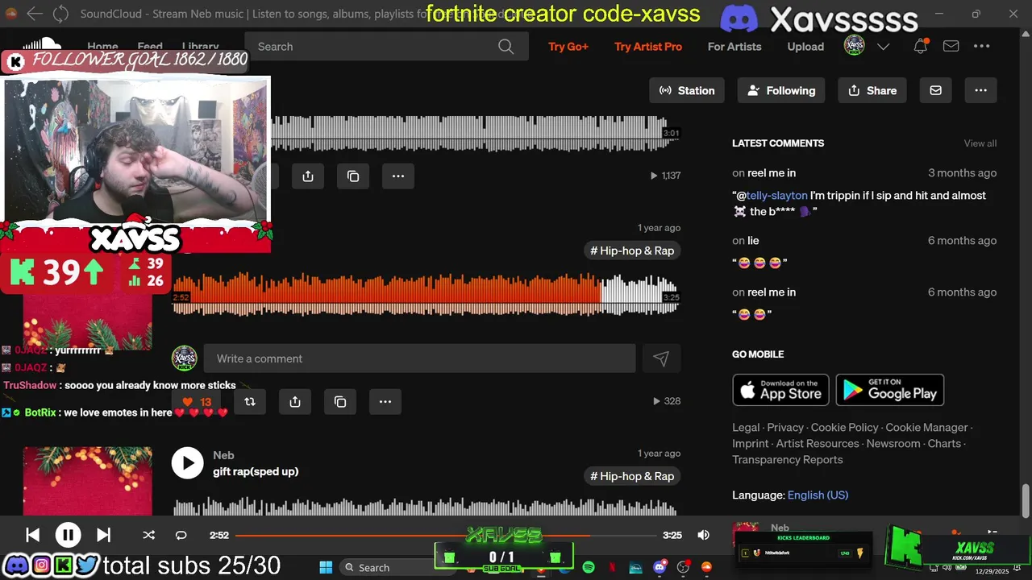The image size is (1032, 580).
Task: Send the comment with the arrow icon
Action: point(661,358)
